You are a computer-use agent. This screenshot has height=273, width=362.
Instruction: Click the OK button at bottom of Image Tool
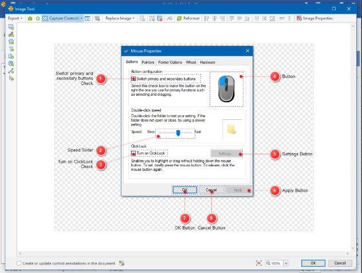click(313, 263)
